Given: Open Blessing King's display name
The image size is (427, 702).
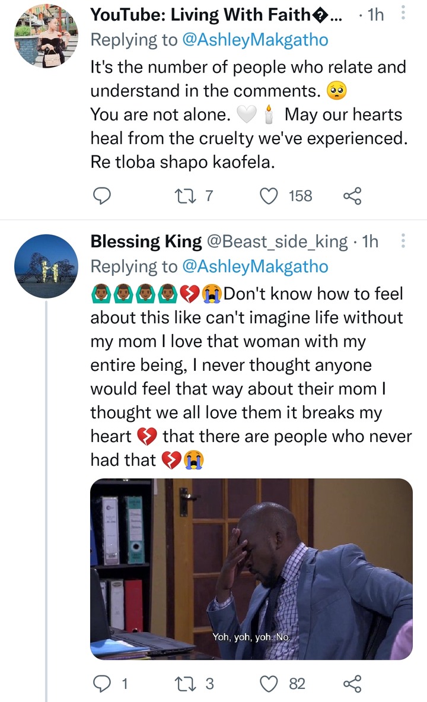Looking at the screenshot, I should (x=146, y=242).
